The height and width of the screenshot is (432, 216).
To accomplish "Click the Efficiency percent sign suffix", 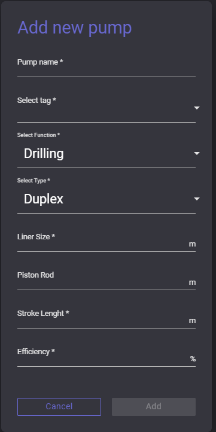I will (x=193, y=359).
